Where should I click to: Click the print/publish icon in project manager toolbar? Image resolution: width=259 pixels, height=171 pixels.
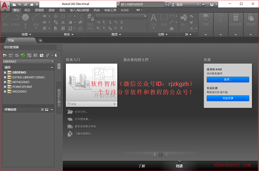point(48,55)
